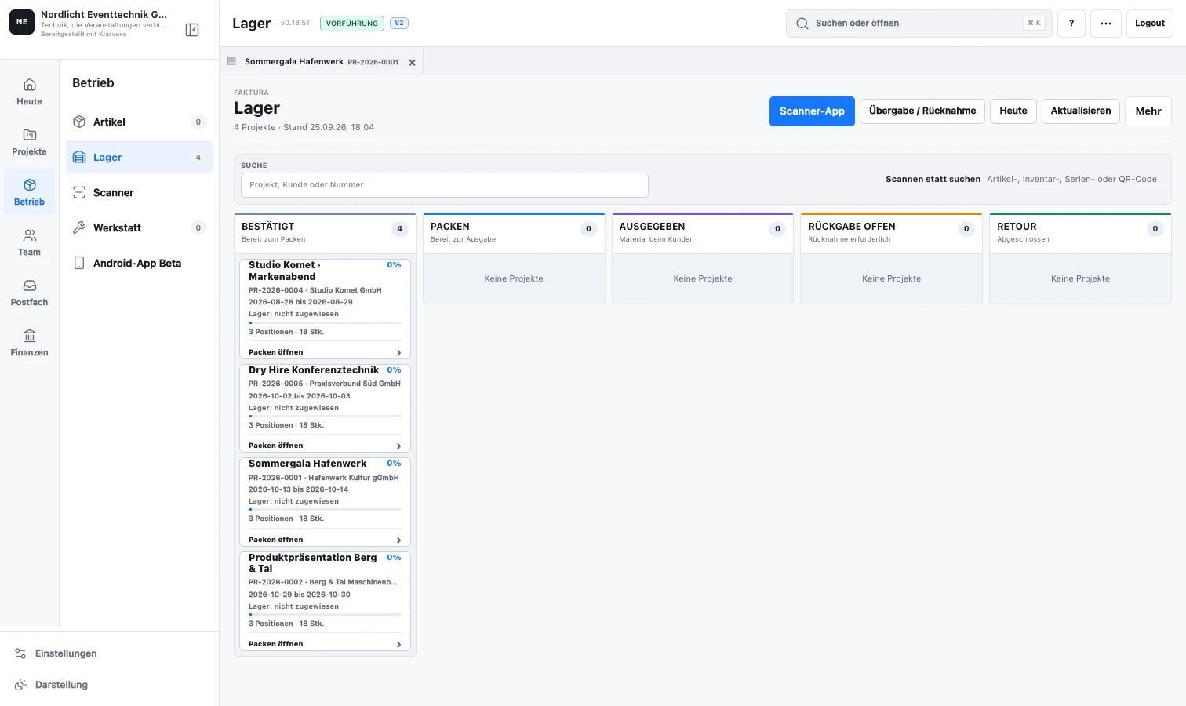This screenshot has height=706, width=1186.
Task: Open Scanner in the Betrieb menu
Action: (139, 192)
